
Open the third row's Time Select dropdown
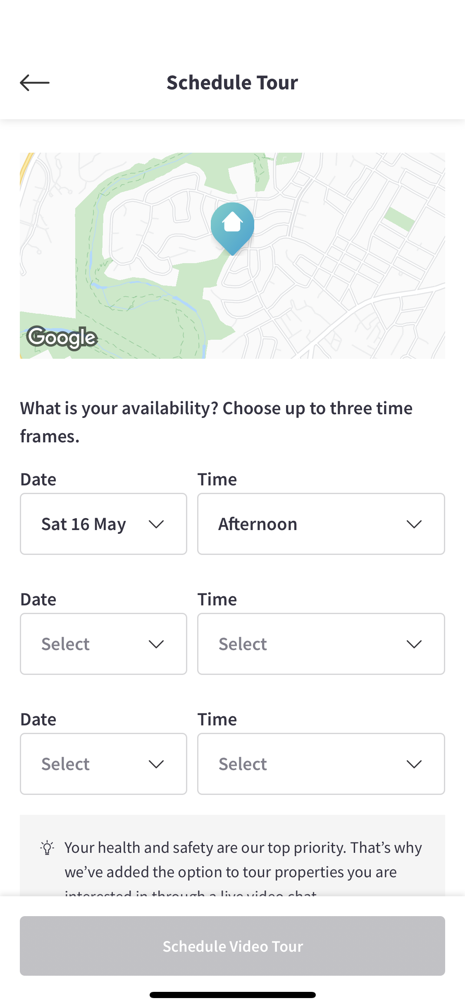pos(321,764)
